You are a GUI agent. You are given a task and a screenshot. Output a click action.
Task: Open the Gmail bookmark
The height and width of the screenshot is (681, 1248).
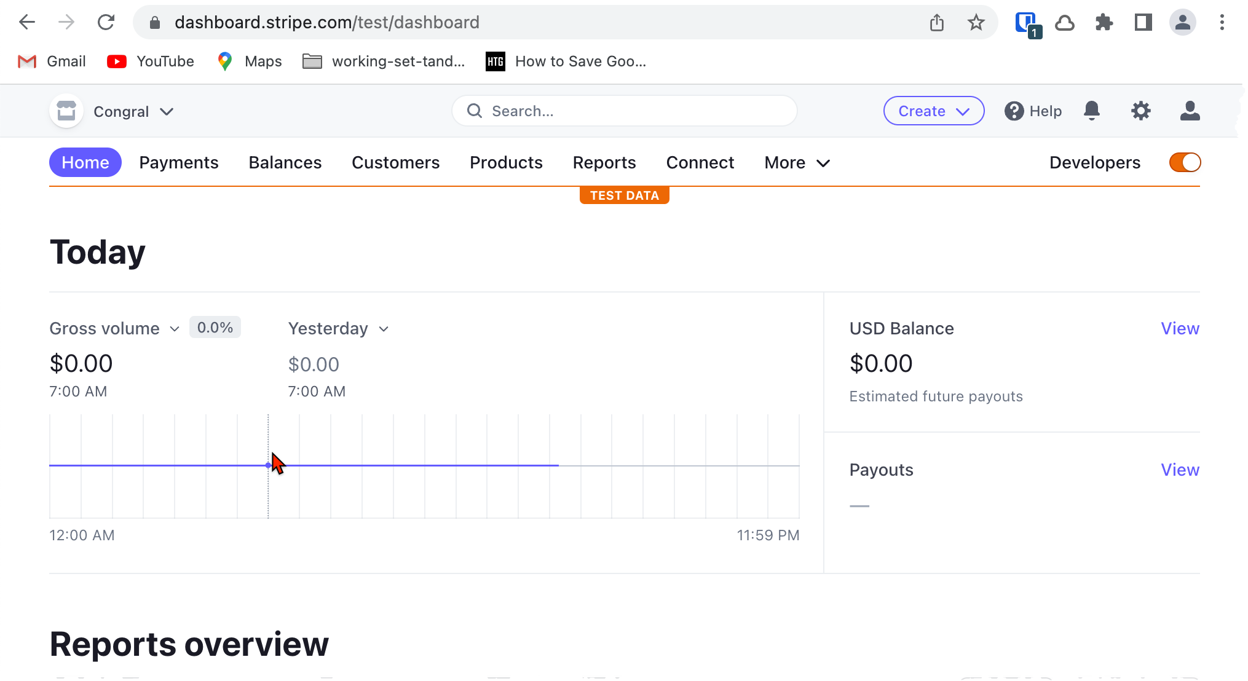tap(52, 61)
